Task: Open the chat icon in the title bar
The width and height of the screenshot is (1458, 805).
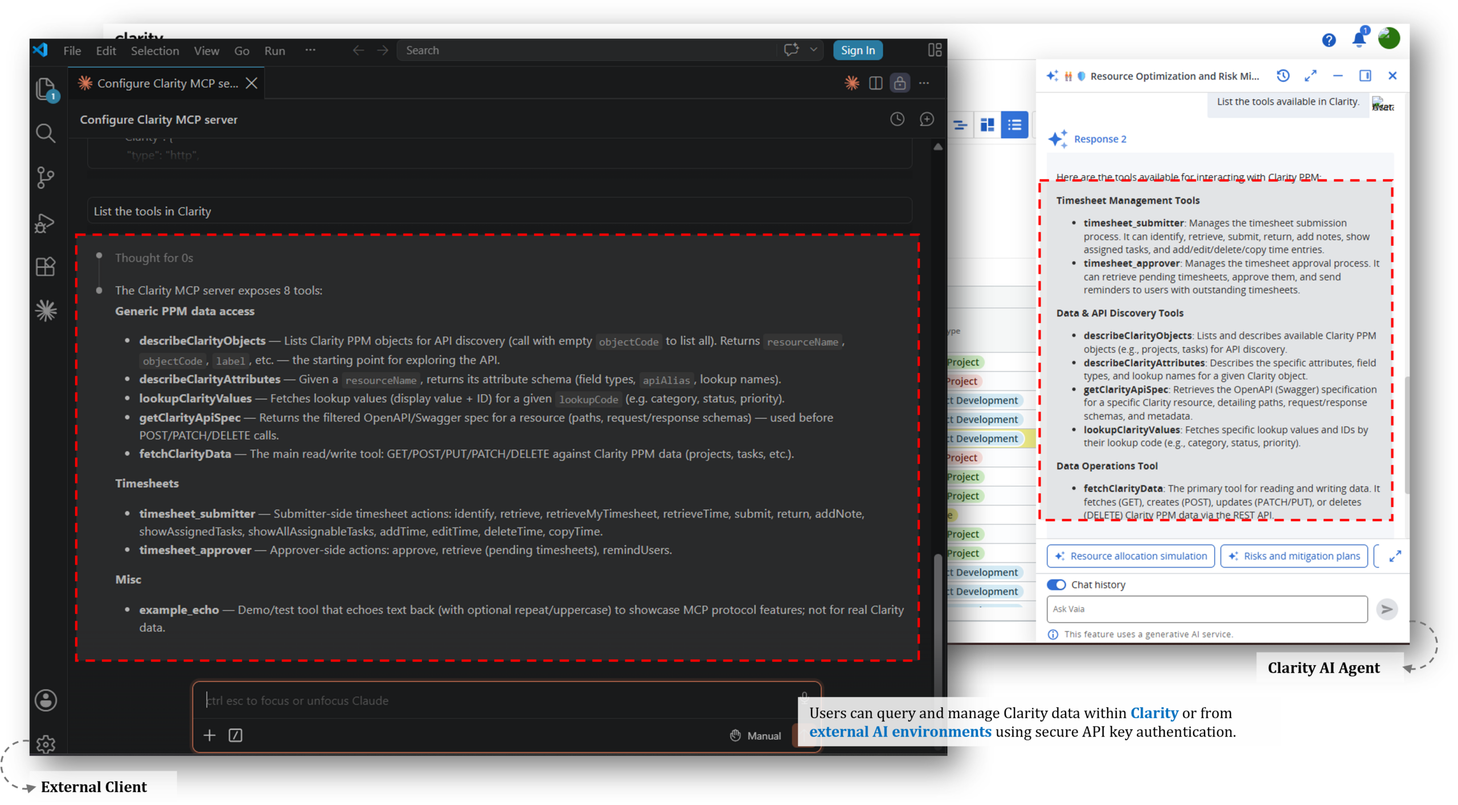Action: 791,50
